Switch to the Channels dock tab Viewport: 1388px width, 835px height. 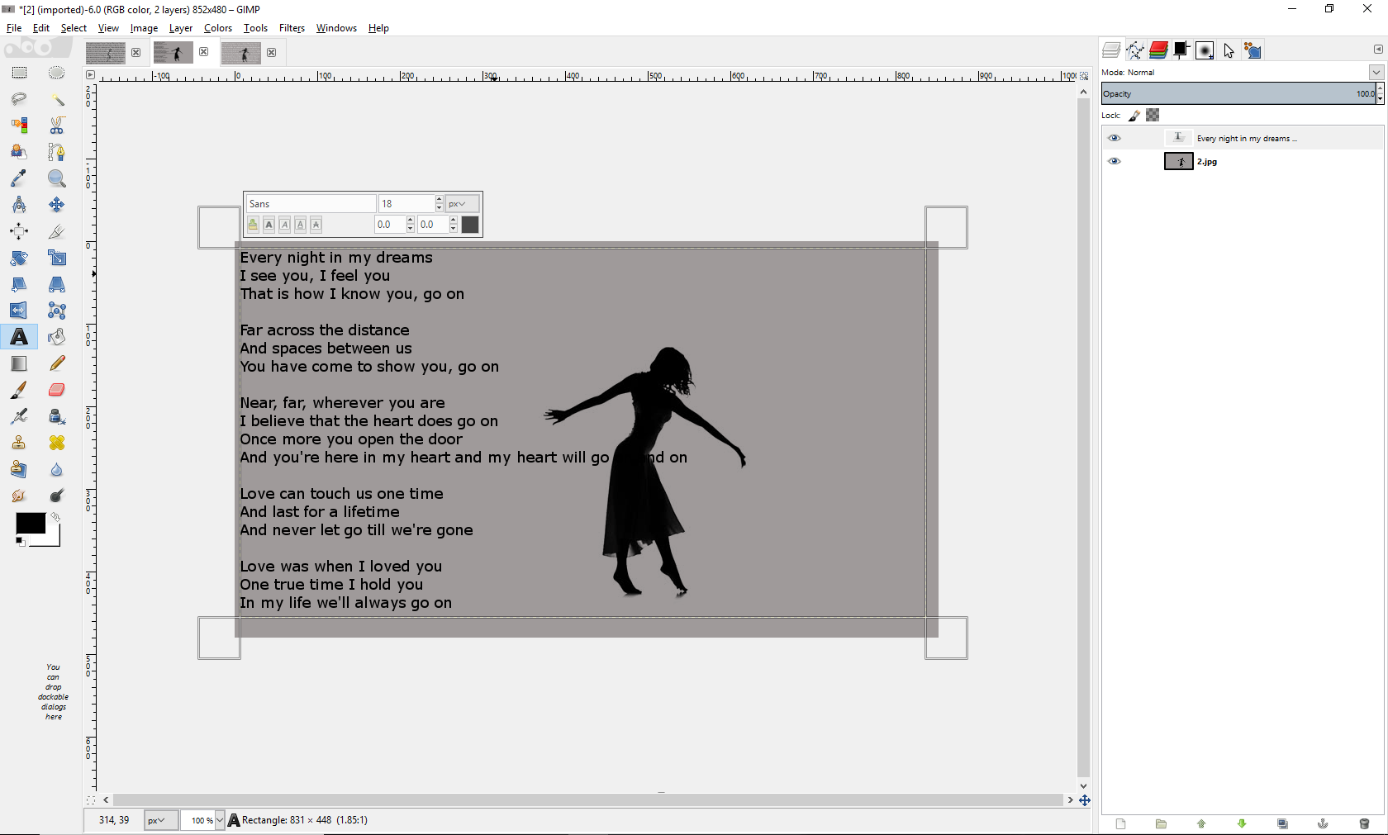point(1158,50)
